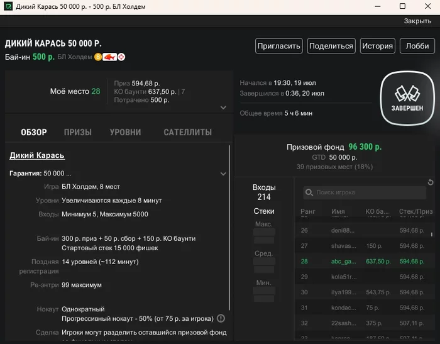Click the 543,75 р. bounty cell

[x=378, y=292]
